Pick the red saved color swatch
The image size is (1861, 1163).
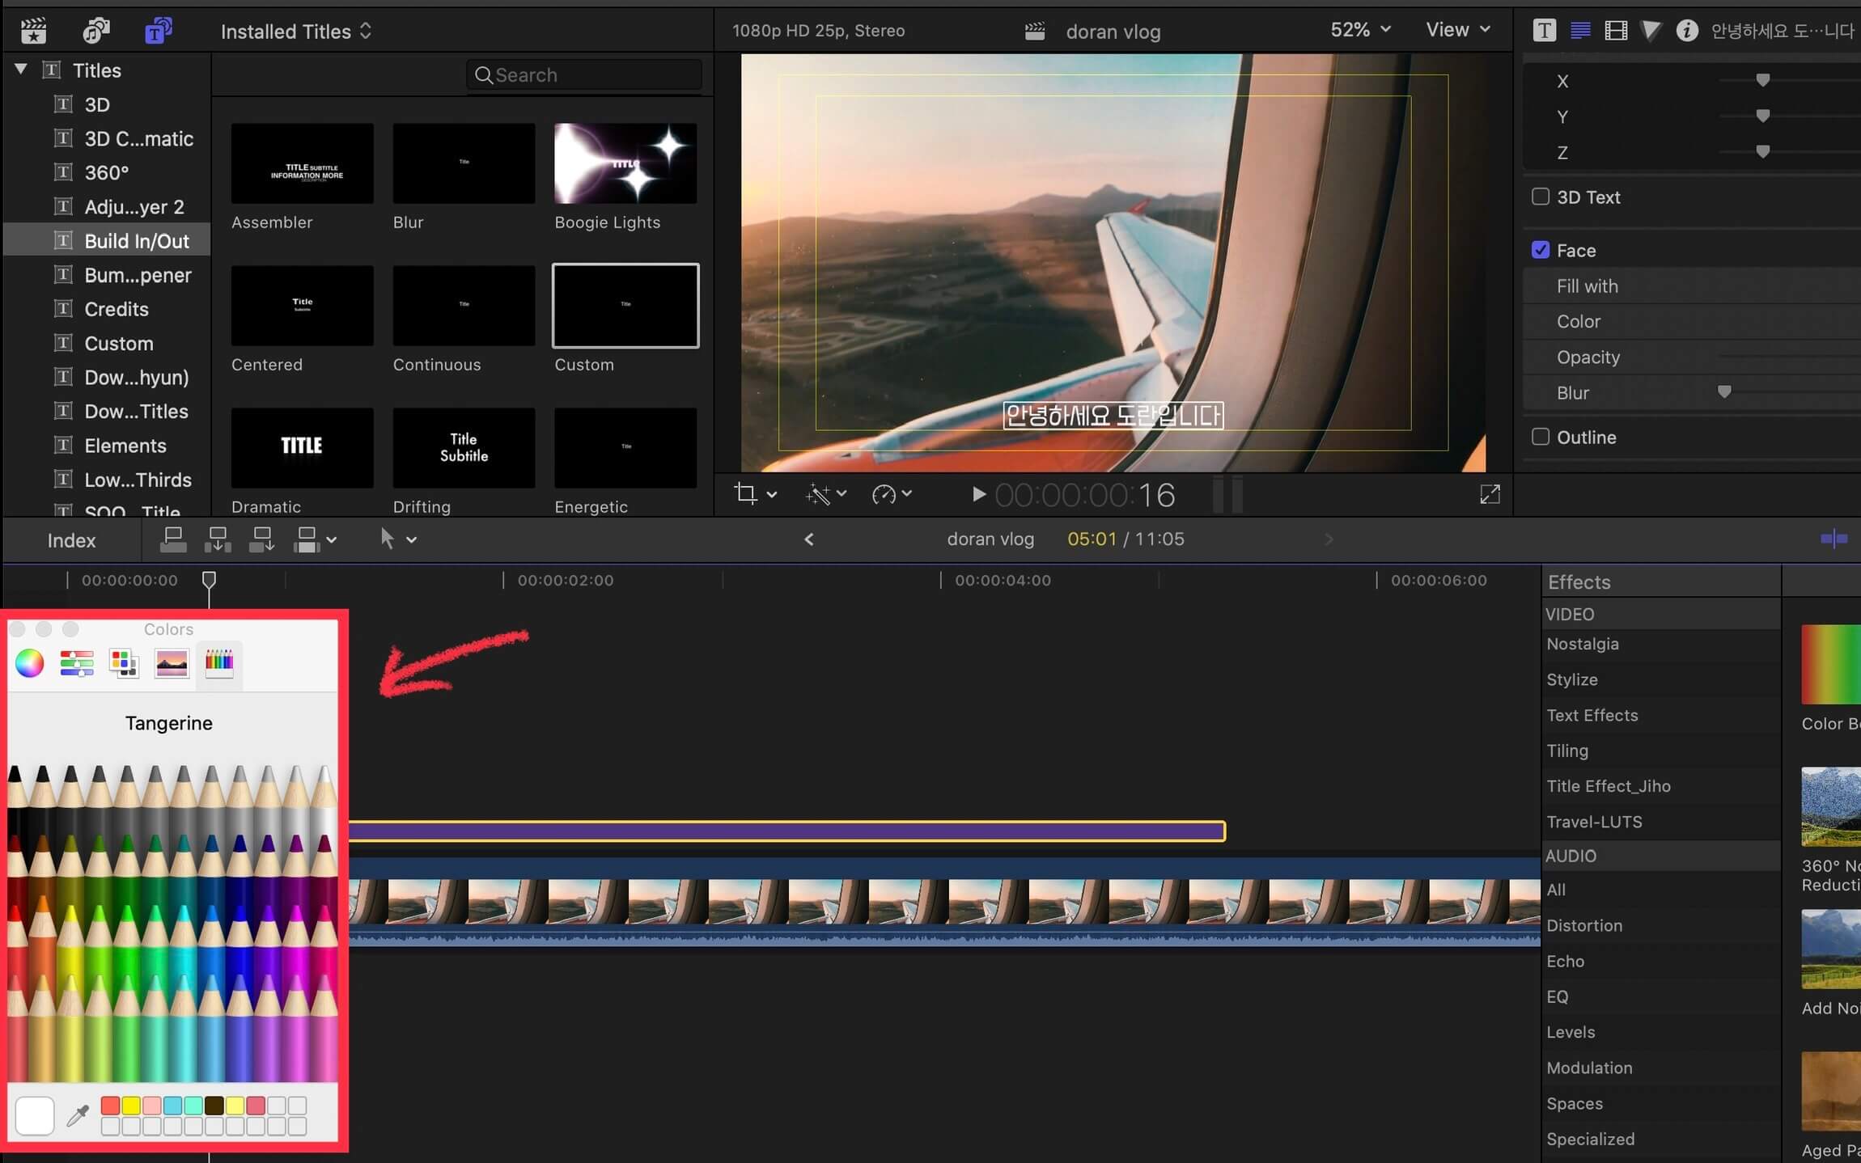(x=110, y=1105)
